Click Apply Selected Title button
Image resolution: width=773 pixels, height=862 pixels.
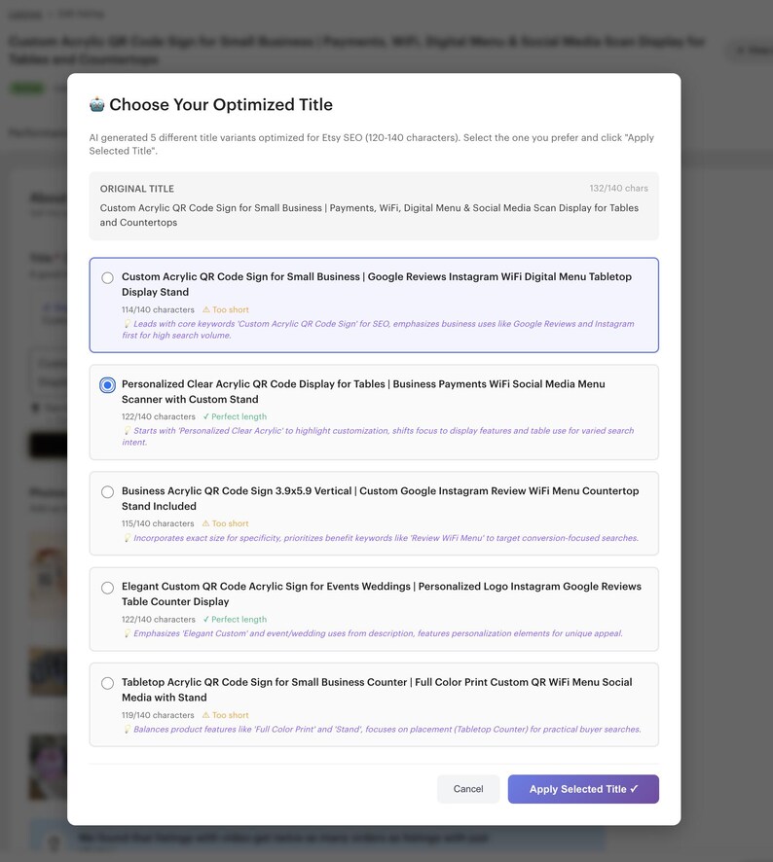click(583, 789)
